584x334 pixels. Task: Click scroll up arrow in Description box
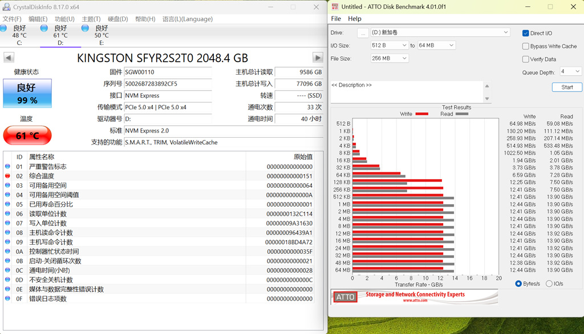point(487,86)
